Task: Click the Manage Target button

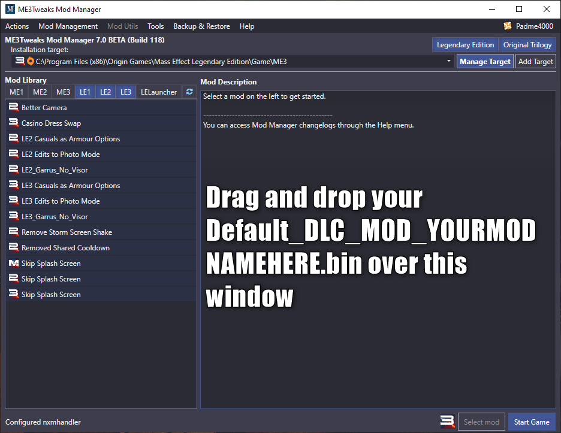Action: click(x=485, y=62)
